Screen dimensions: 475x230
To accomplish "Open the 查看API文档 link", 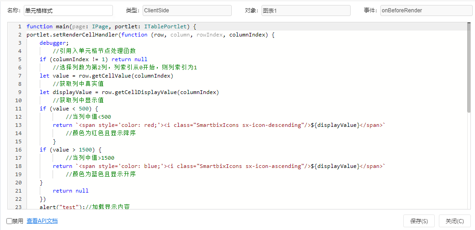I will (x=42, y=221).
